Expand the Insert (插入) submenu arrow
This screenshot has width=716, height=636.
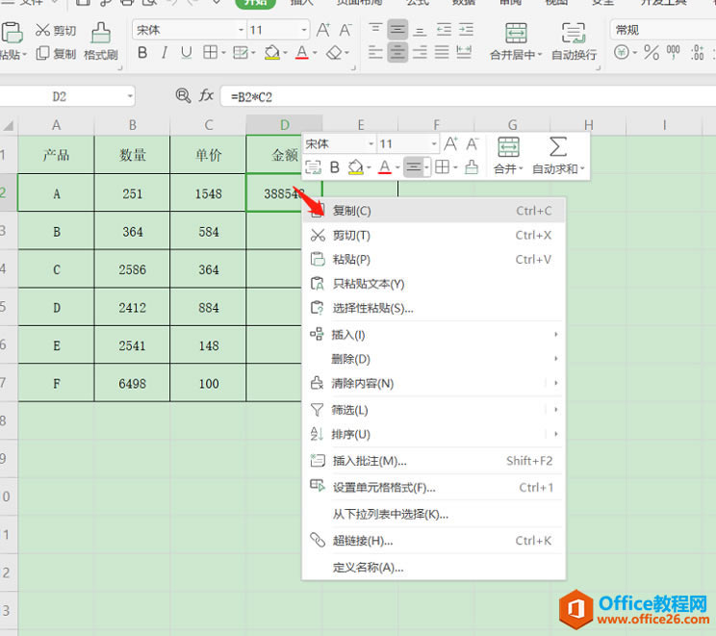point(555,334)
